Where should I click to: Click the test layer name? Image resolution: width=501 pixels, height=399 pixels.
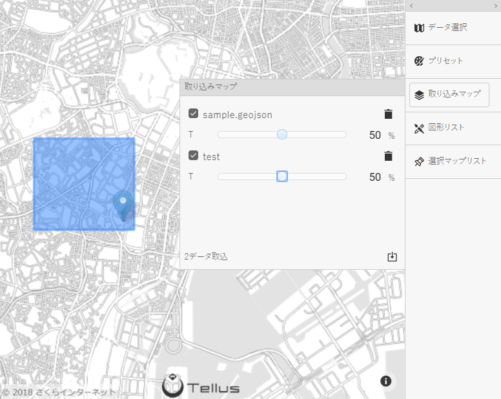(x=211, y=156)
